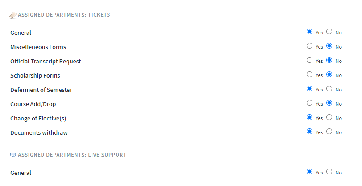Select No for Deferment of Semester
The height and width of the screenshot is (186, 362).
[x=329, y=89]
